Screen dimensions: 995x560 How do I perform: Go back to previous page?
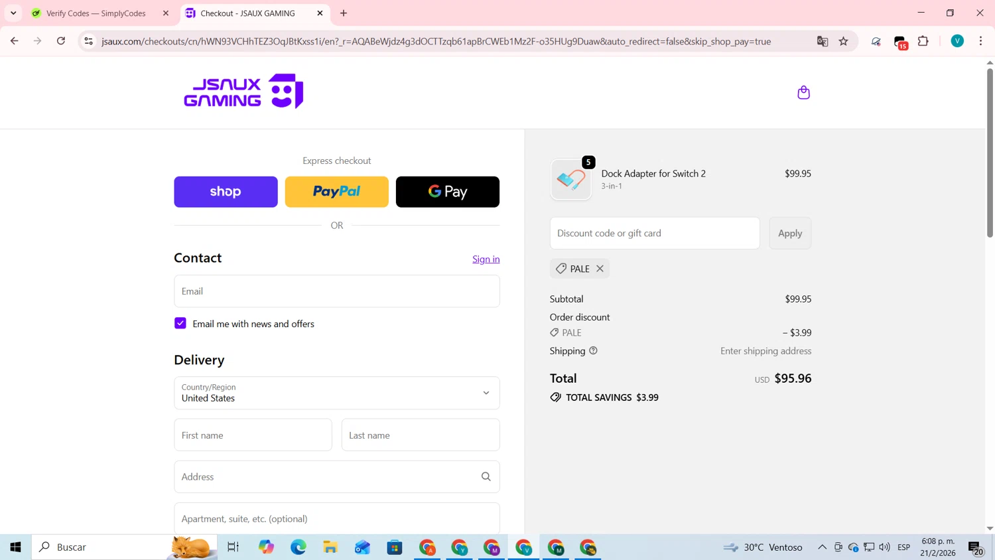[14, 41]
